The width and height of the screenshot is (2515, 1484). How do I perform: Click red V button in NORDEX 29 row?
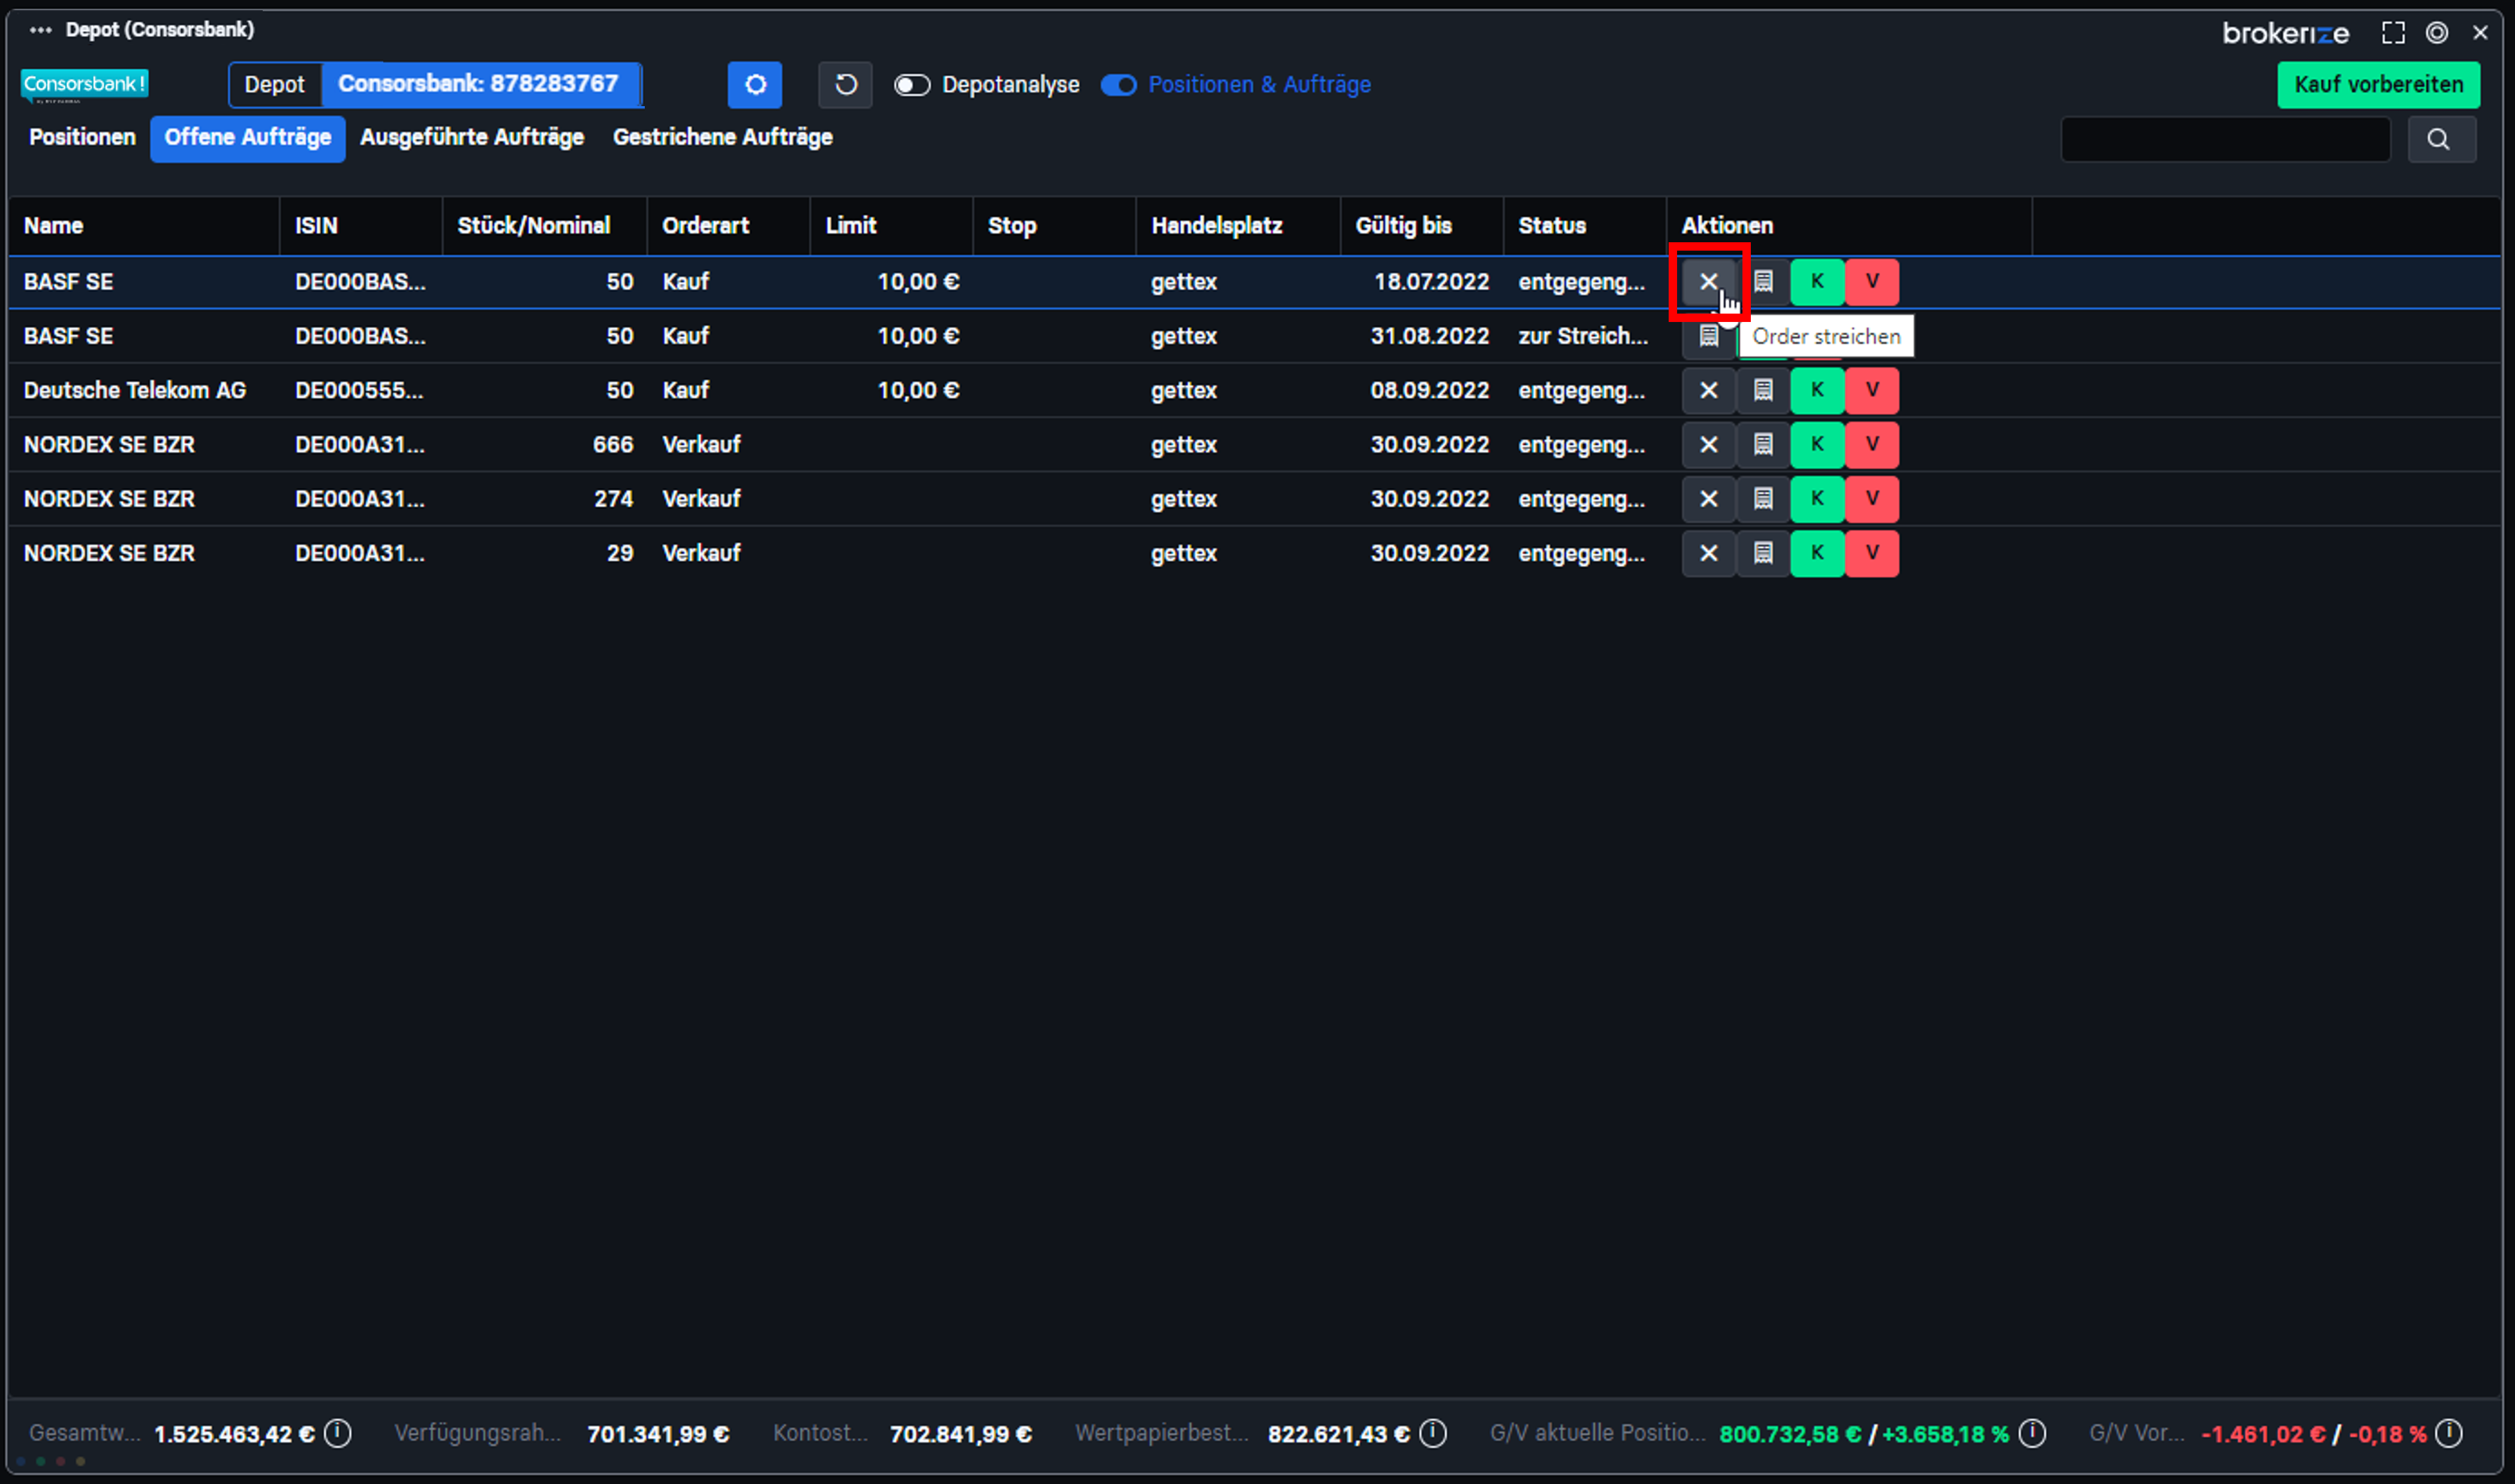coord(1872,553)
